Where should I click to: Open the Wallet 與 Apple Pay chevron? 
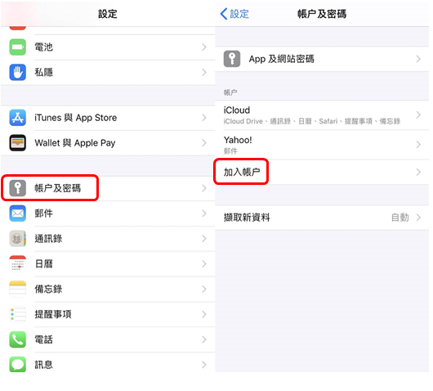(x=204, y=142)
